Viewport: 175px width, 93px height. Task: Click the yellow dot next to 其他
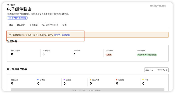point(143,80)
